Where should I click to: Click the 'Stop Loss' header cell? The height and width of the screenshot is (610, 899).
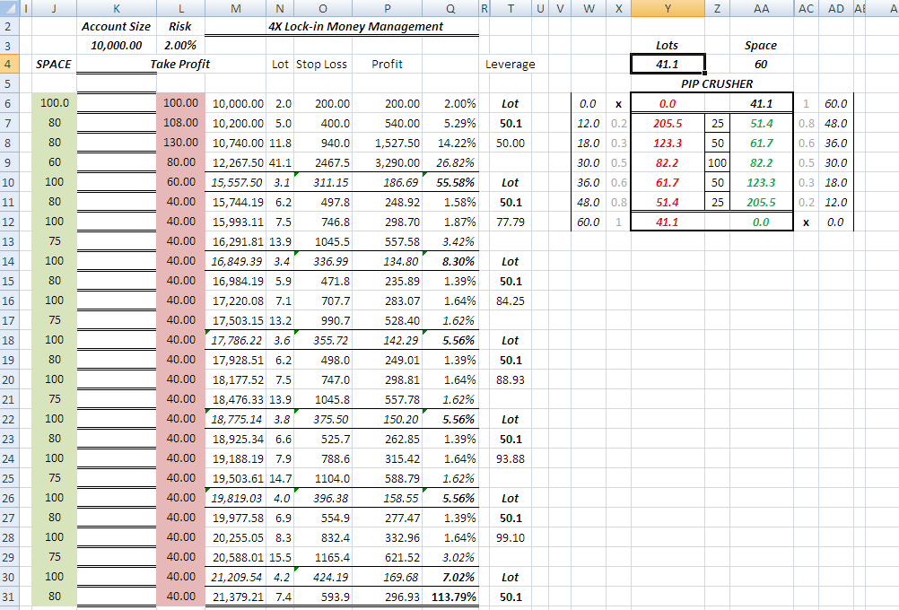tap(321, 65)
